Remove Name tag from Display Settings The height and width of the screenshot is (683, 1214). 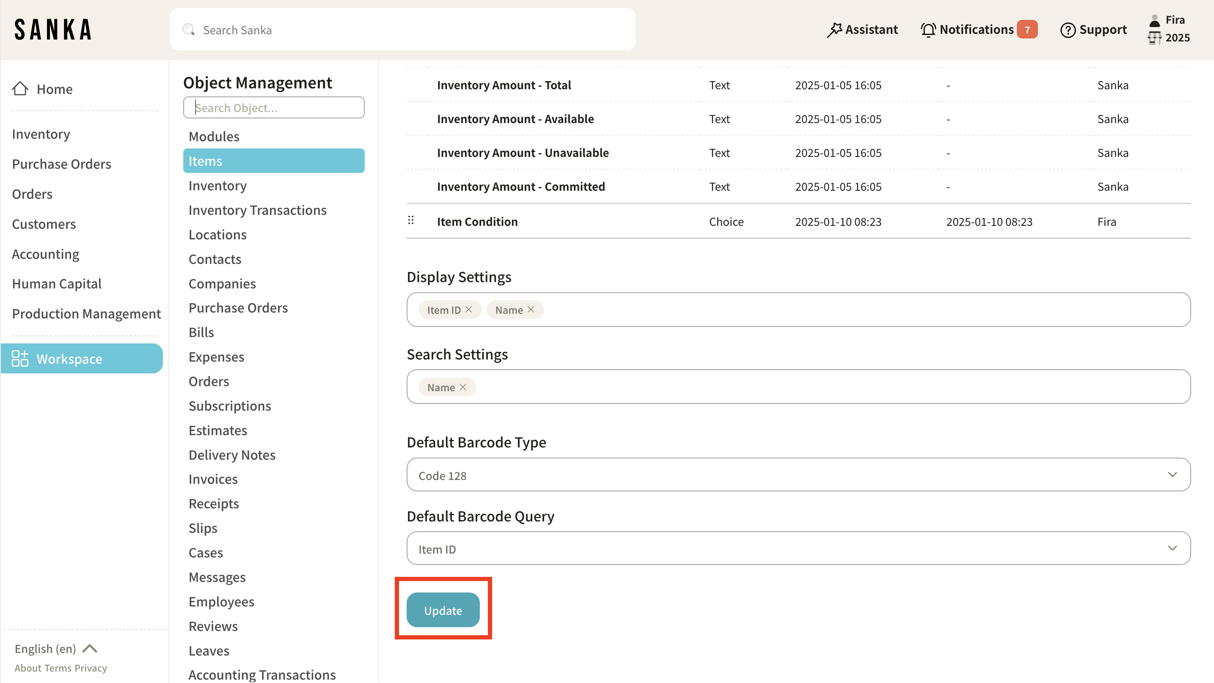coord(531,310)
